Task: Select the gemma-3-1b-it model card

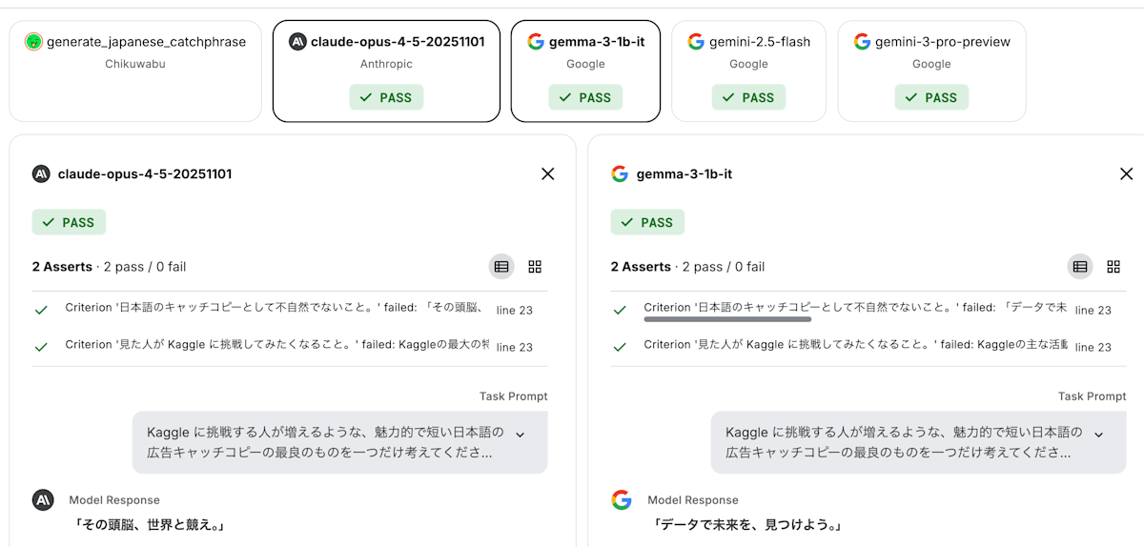Action: click(x=585, y=71)
